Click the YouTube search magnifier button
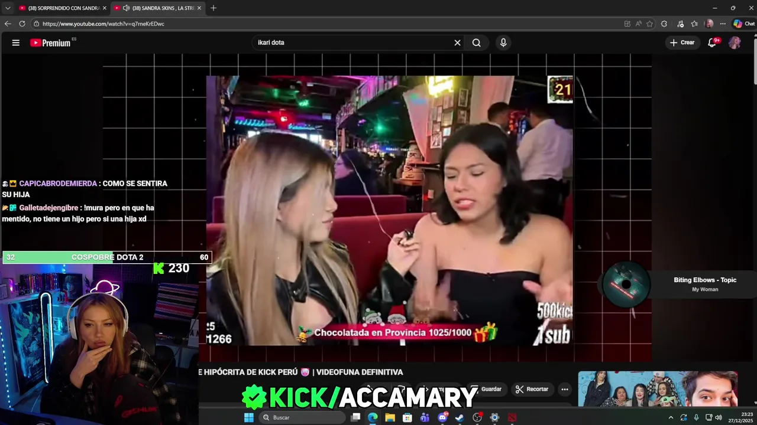The width and height of the screenshot is (757, 425). pos(477,42)
